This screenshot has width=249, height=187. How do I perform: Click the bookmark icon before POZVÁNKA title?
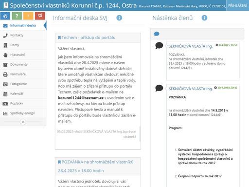(59, 162)
